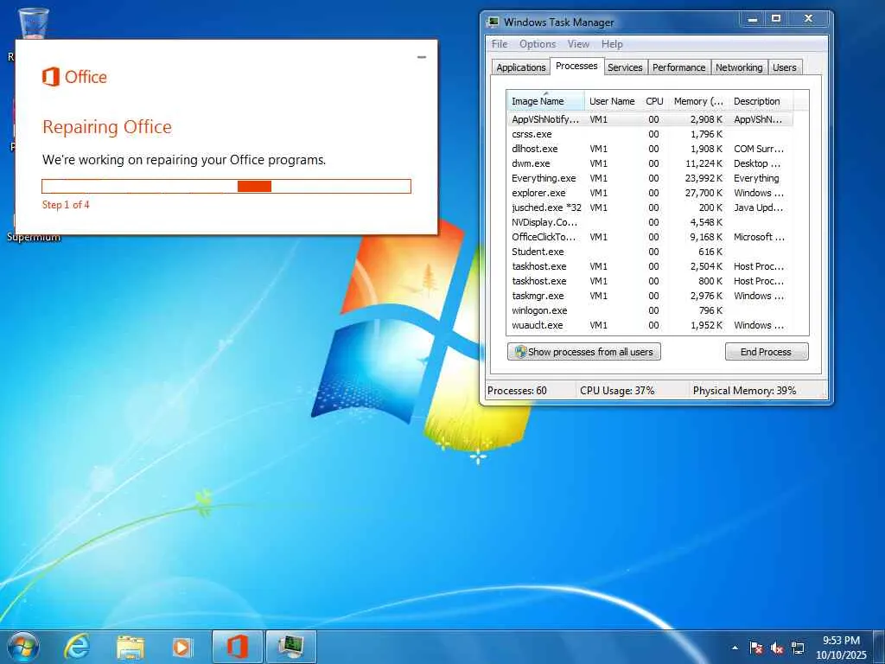Click the Office repair progress bar

click(x=226, y=187)
